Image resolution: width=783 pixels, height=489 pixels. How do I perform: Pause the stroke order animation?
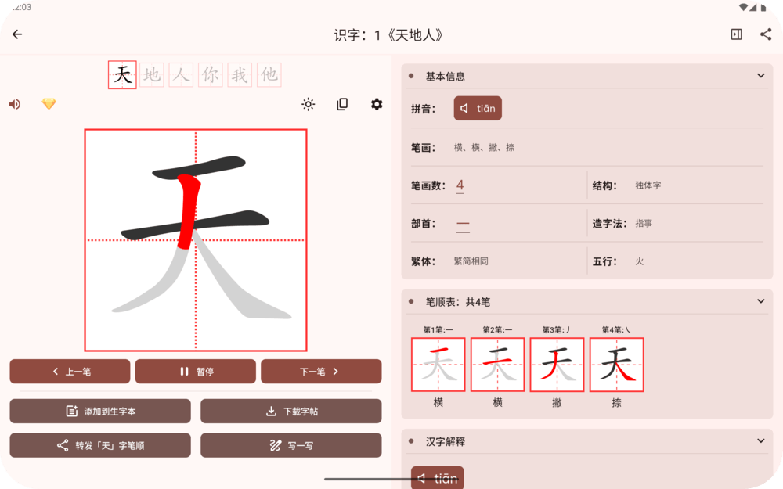196,371
